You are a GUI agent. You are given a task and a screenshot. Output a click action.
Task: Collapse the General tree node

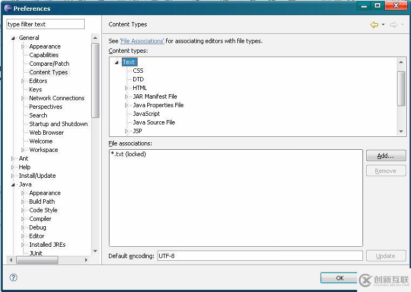[x=13, y=38]
